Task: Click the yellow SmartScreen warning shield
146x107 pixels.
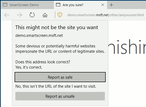Action: point(60,15)
